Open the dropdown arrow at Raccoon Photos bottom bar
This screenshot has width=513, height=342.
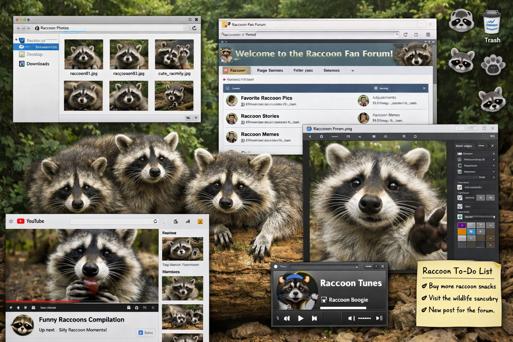tap(196, 118)
